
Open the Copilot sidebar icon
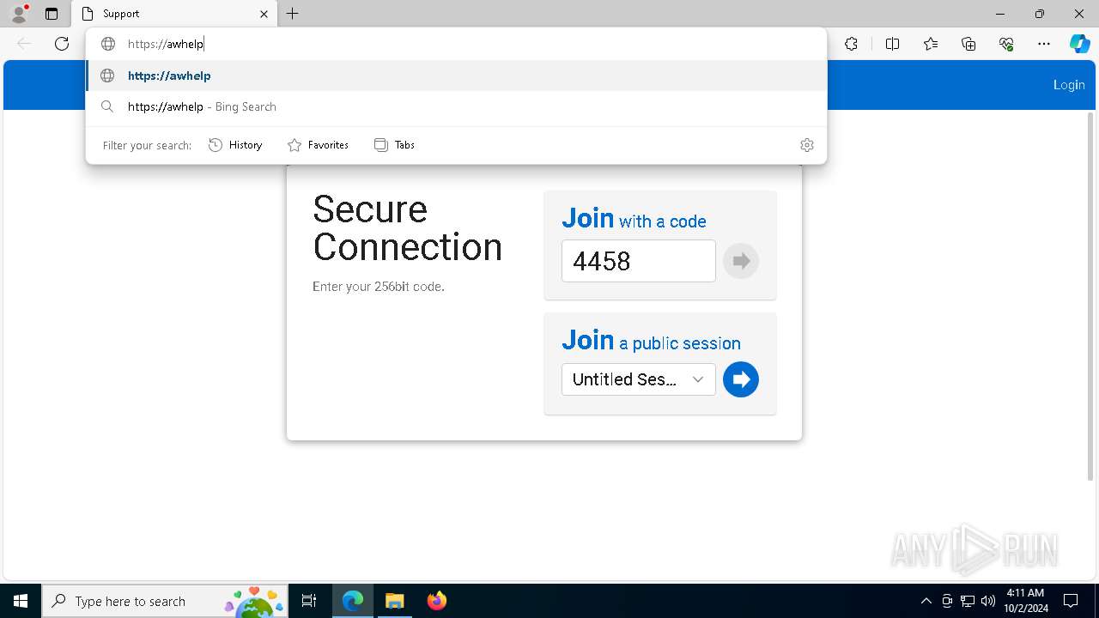point(1079,44)
